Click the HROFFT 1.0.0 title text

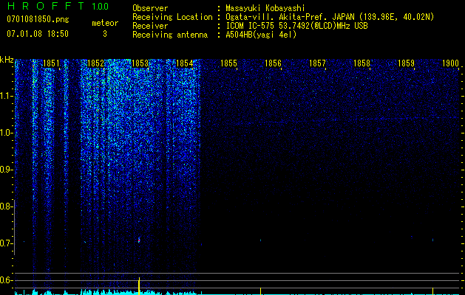58,6
